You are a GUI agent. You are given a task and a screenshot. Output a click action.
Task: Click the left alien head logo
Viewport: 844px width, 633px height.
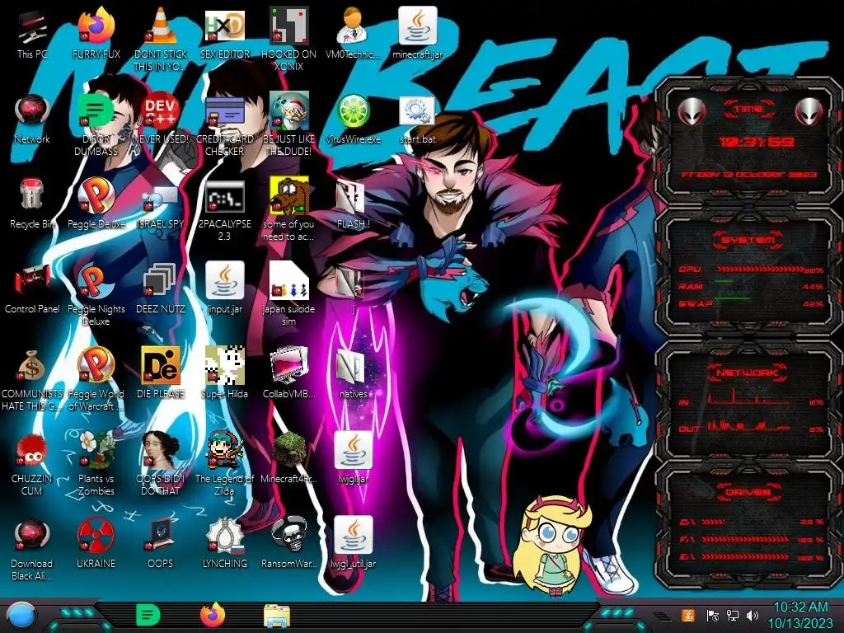click(692, 112)
